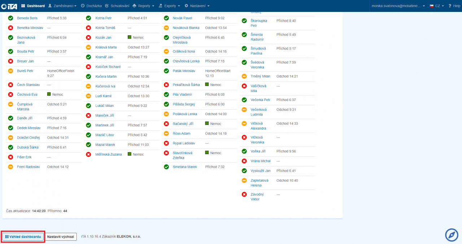Click red cross icon beside Závodný Viktor
This screenshot has width=462, height=244.
coord(244,195)
